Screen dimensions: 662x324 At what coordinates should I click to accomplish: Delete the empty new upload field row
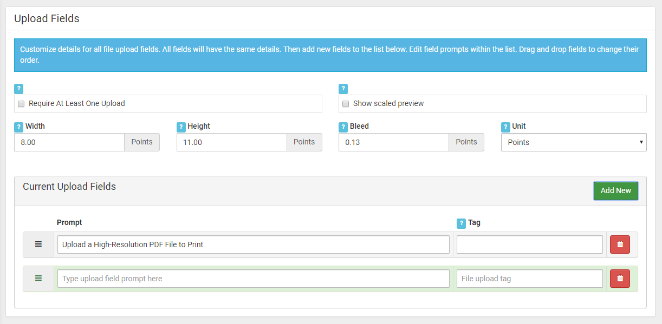tap(620, 279)
